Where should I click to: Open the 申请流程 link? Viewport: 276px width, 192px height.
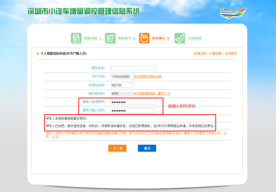200,53
